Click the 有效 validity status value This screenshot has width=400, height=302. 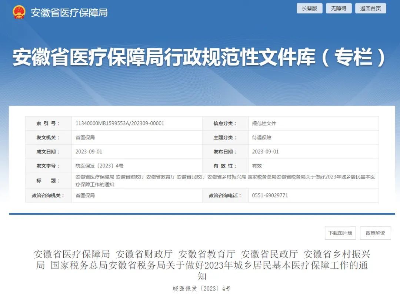(257, 166)
